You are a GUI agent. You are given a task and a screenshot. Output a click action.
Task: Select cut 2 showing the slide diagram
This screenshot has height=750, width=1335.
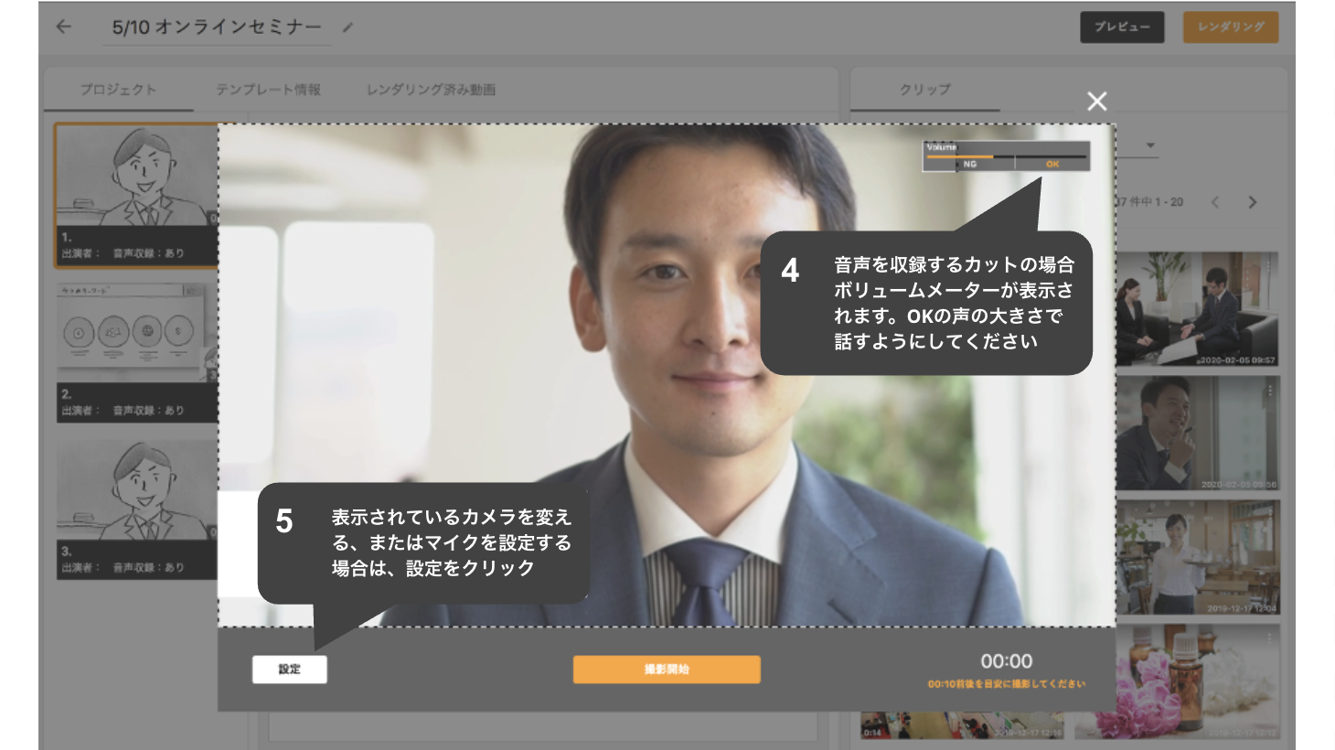pyautogui.click(x=133, y=338)
